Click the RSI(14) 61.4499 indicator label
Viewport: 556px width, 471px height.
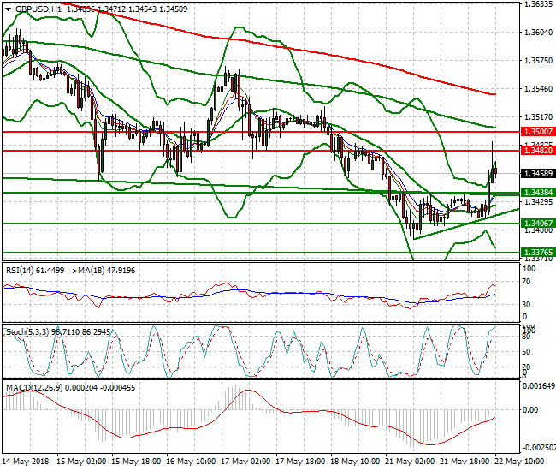click(x=35, y=271)
